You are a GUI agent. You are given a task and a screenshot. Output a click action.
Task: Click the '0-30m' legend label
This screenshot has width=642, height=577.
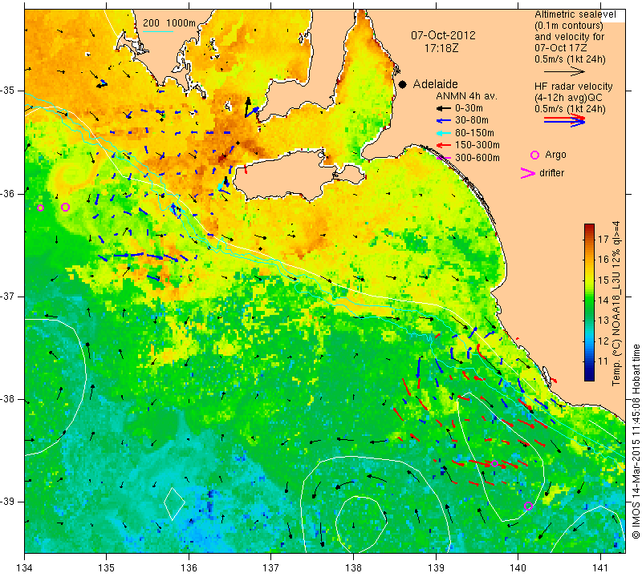(x=469, y=109)
